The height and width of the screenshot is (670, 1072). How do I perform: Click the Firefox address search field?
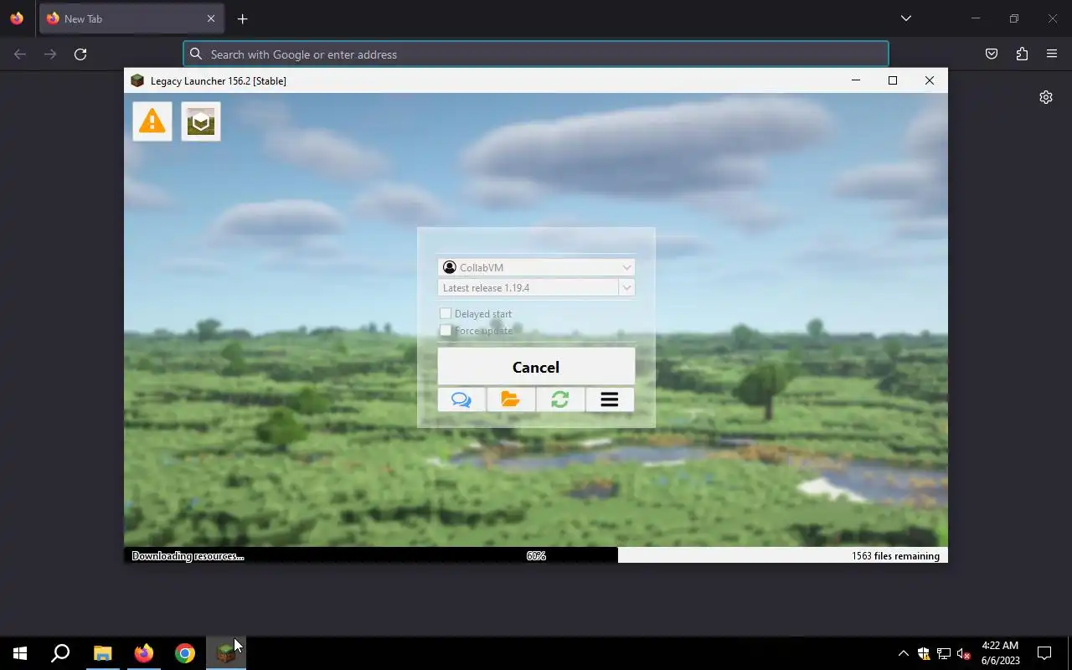pos(536,54)
